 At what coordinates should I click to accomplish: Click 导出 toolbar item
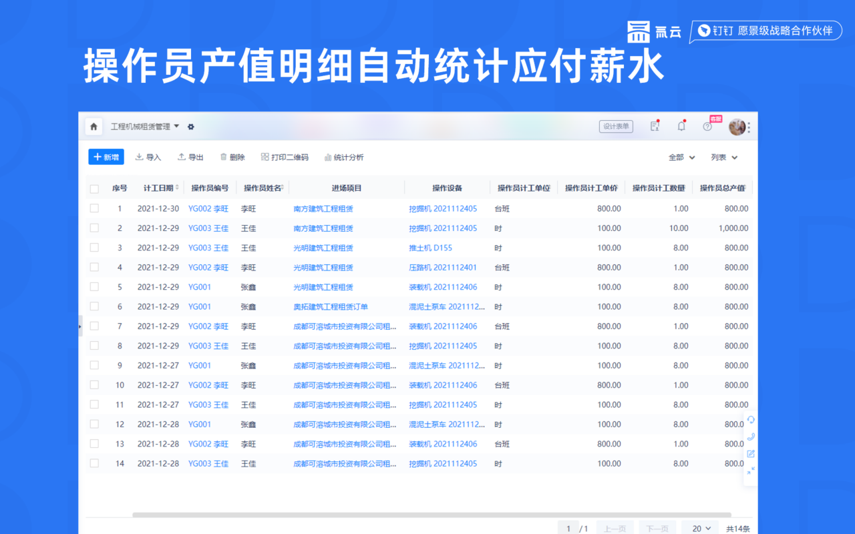[190, 158]
